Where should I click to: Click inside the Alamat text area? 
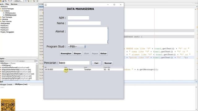pos(87,35)
